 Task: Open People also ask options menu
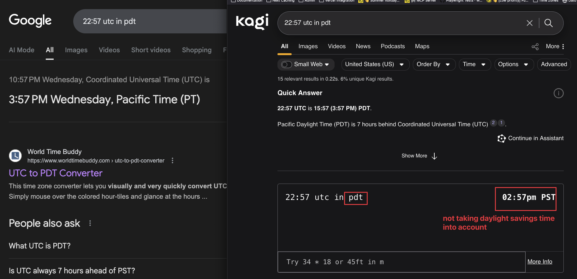click(90, 223)
